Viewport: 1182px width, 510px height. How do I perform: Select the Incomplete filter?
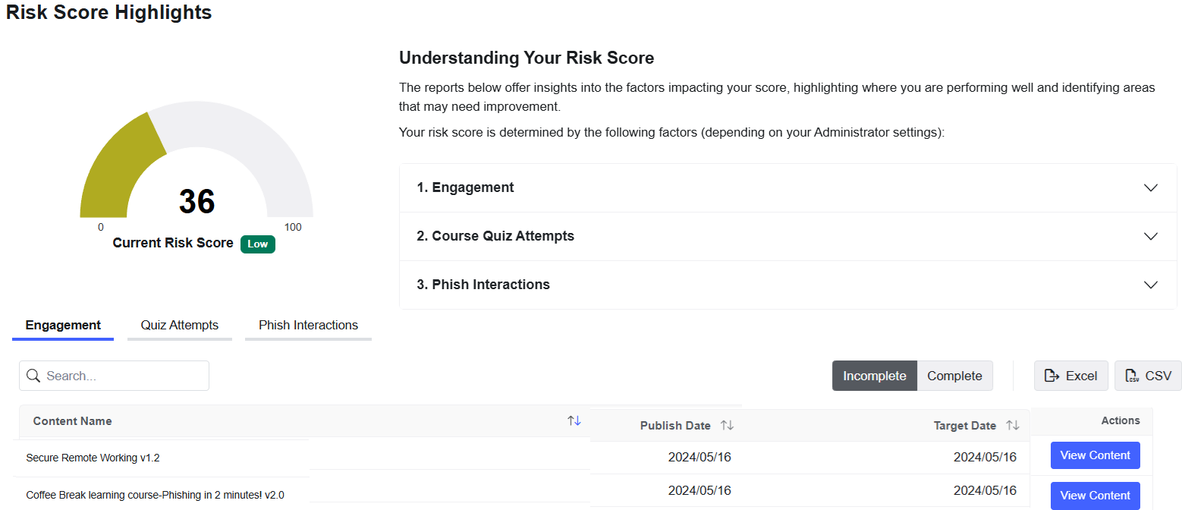pos(874,375)
